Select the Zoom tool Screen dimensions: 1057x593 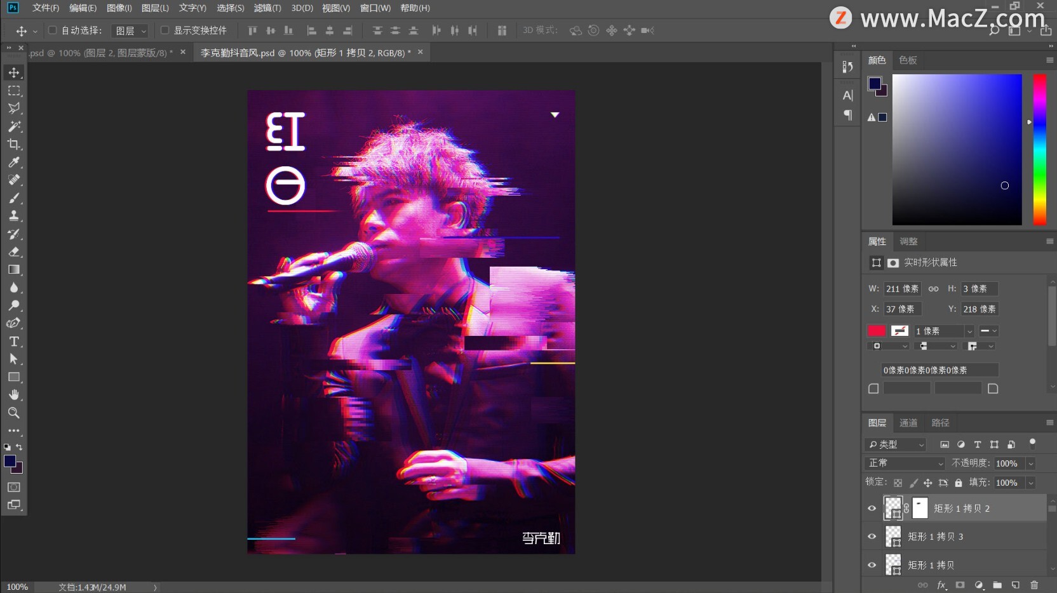[x=14, y=413]
